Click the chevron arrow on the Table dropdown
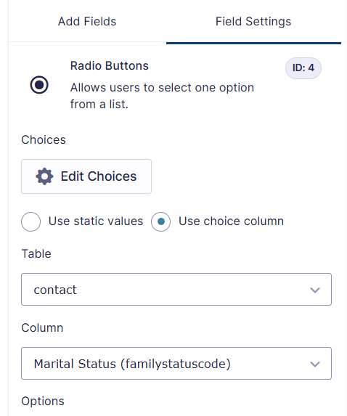 [315, 290]
